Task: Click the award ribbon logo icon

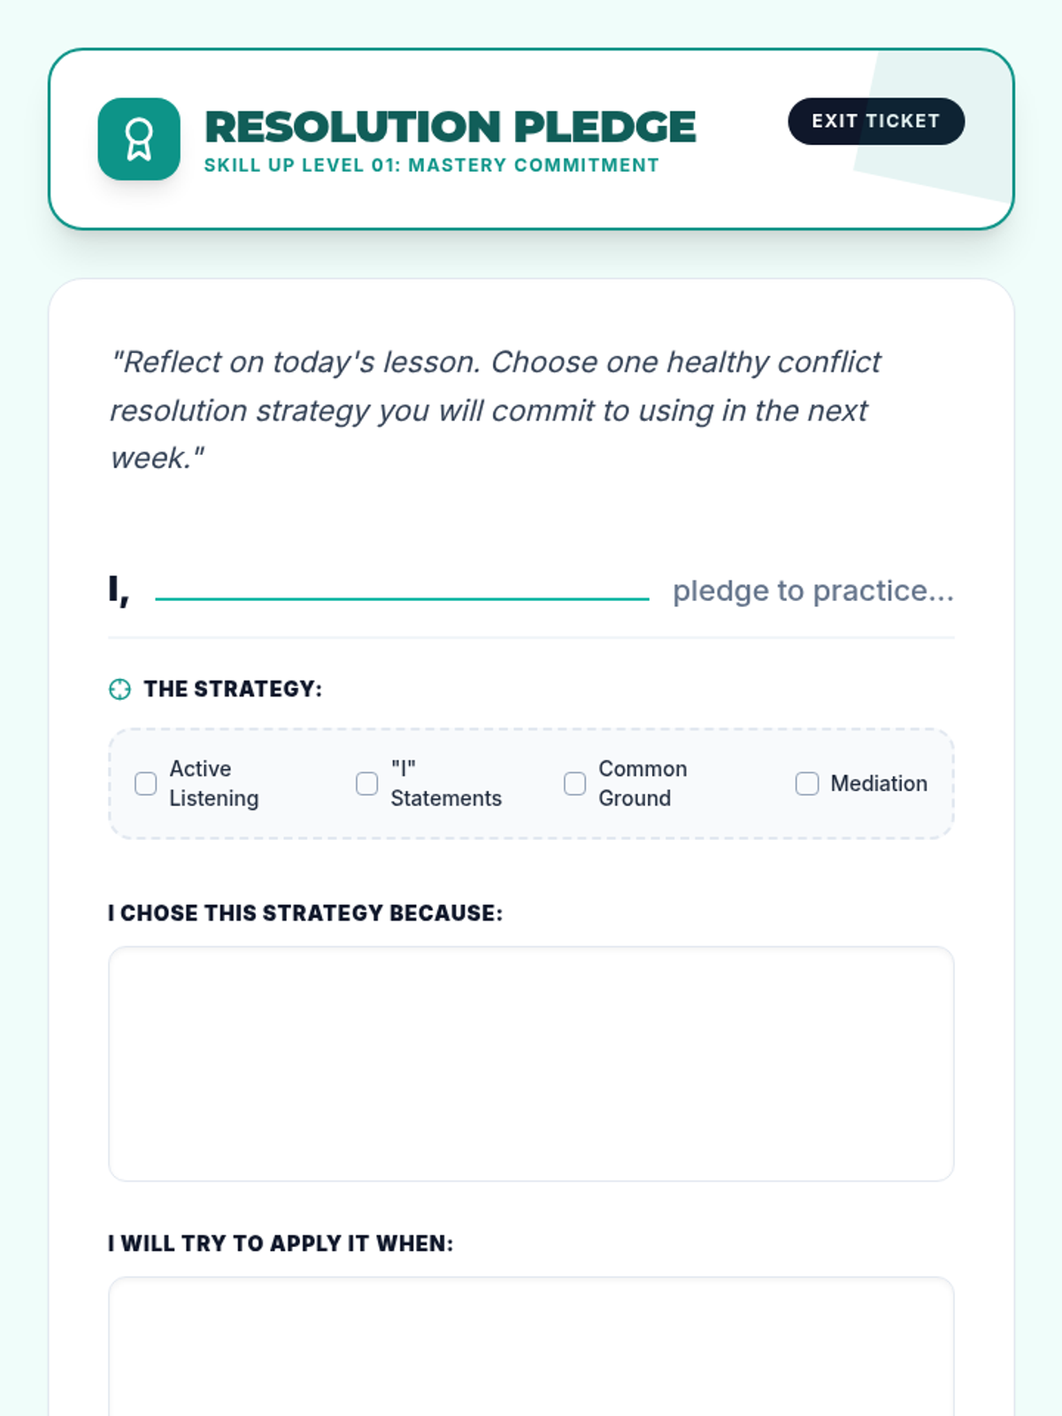Action: point(139,139)
